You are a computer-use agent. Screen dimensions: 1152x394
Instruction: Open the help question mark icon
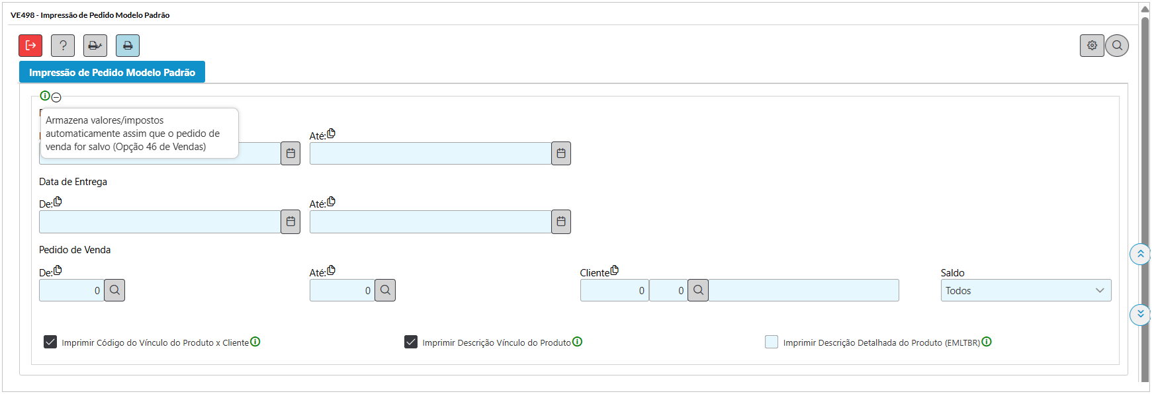click(x=63, y=46)
